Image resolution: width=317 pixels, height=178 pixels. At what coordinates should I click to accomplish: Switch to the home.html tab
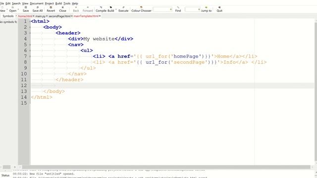[x=25, y=16]
